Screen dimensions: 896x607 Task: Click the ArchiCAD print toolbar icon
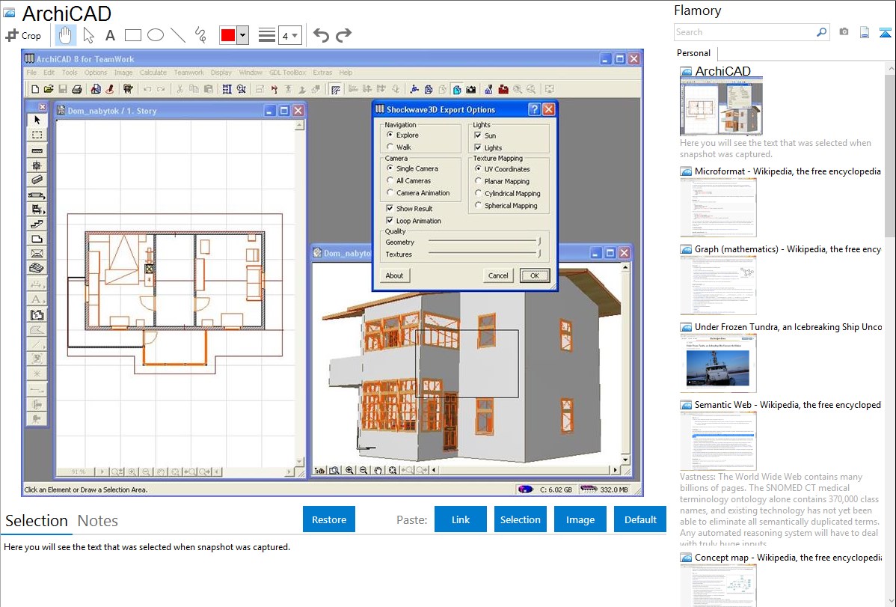[x=76, y=89]
